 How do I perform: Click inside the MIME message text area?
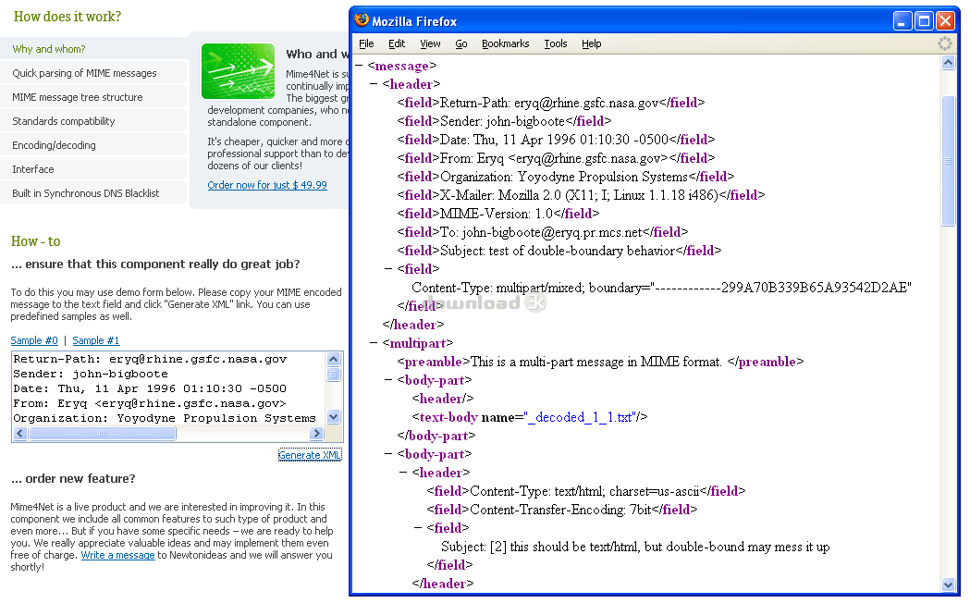pyautogui.click(x=168, y=388)
